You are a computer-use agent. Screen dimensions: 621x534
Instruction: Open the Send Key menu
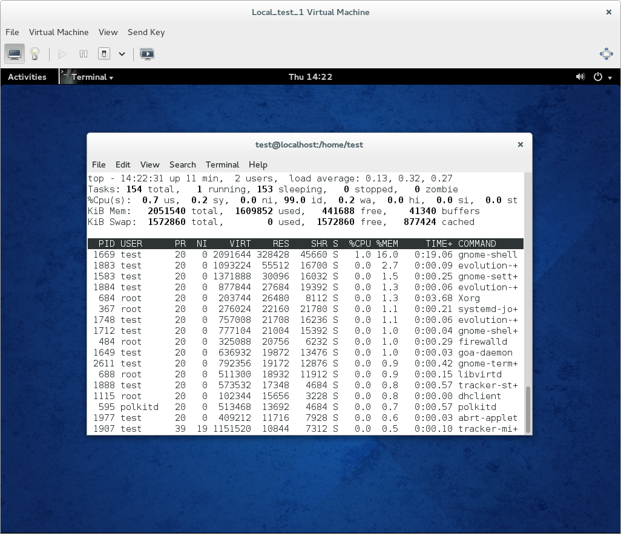[146, 32]
